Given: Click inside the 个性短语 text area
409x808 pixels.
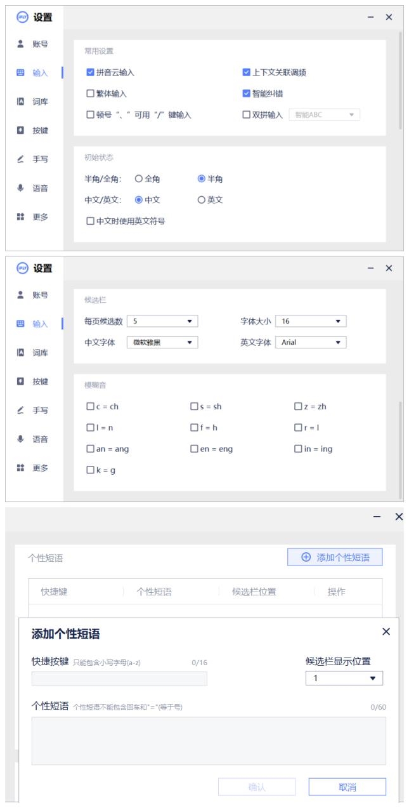Looking at the screenshot, I should point(209,741).
